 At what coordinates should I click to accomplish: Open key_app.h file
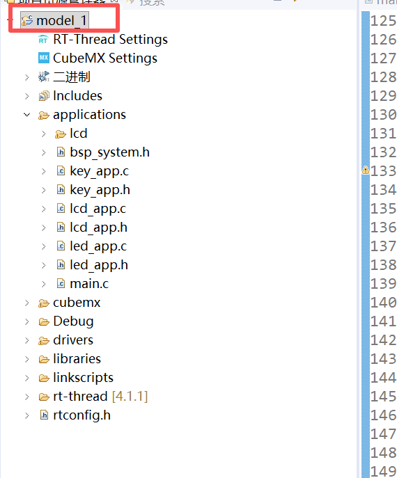click(x=100, y=190)
